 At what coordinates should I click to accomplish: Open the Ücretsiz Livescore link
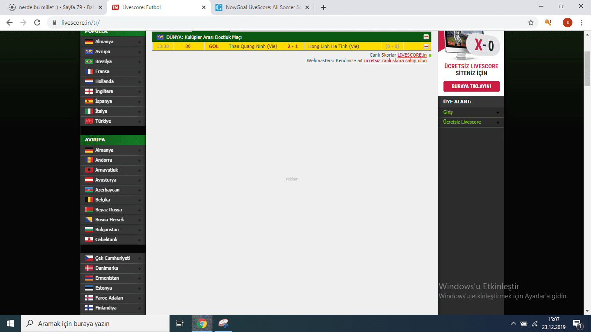point(462,122)
